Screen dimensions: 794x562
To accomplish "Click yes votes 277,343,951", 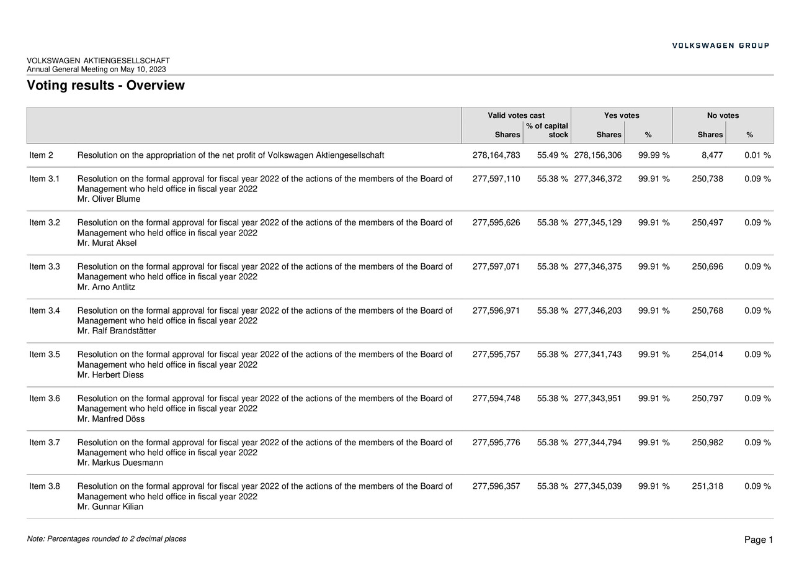I will pyautogui.click(x=598, y=399).
